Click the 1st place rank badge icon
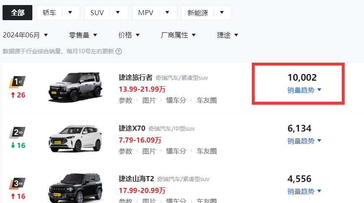364x203 pixels. click(17, 82)
